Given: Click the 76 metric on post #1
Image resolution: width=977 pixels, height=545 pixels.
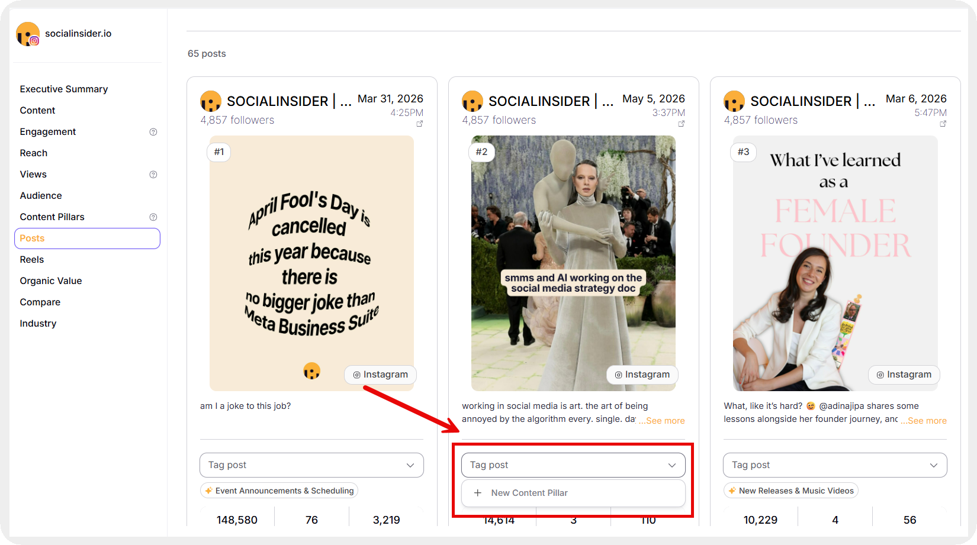Looking at the screenshot, I should point(311,520).
